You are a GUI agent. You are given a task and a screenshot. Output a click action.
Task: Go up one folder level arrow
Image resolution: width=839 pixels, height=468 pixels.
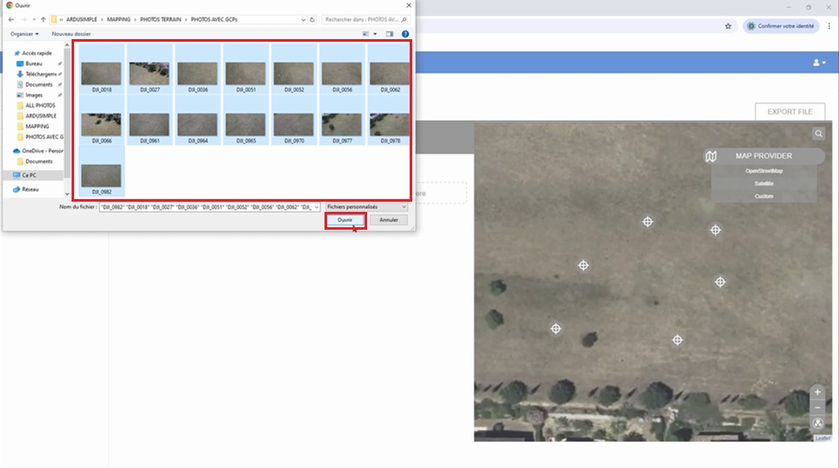[x=43, y=19]
